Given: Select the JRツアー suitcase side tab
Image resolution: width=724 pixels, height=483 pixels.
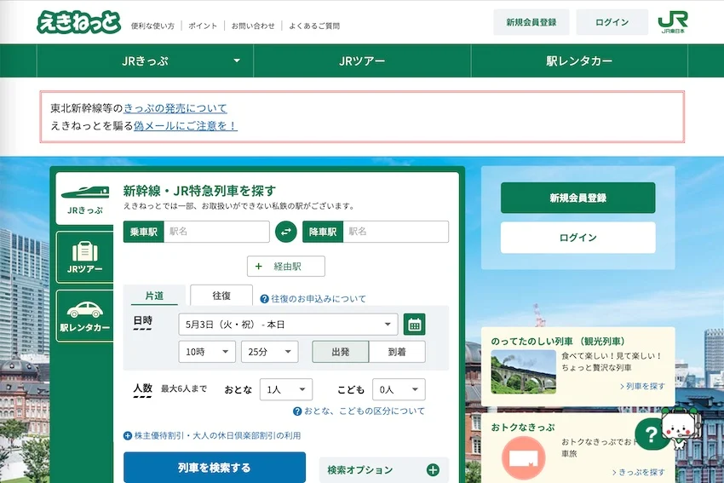Looking at the screenshot, I should [85, 257].
